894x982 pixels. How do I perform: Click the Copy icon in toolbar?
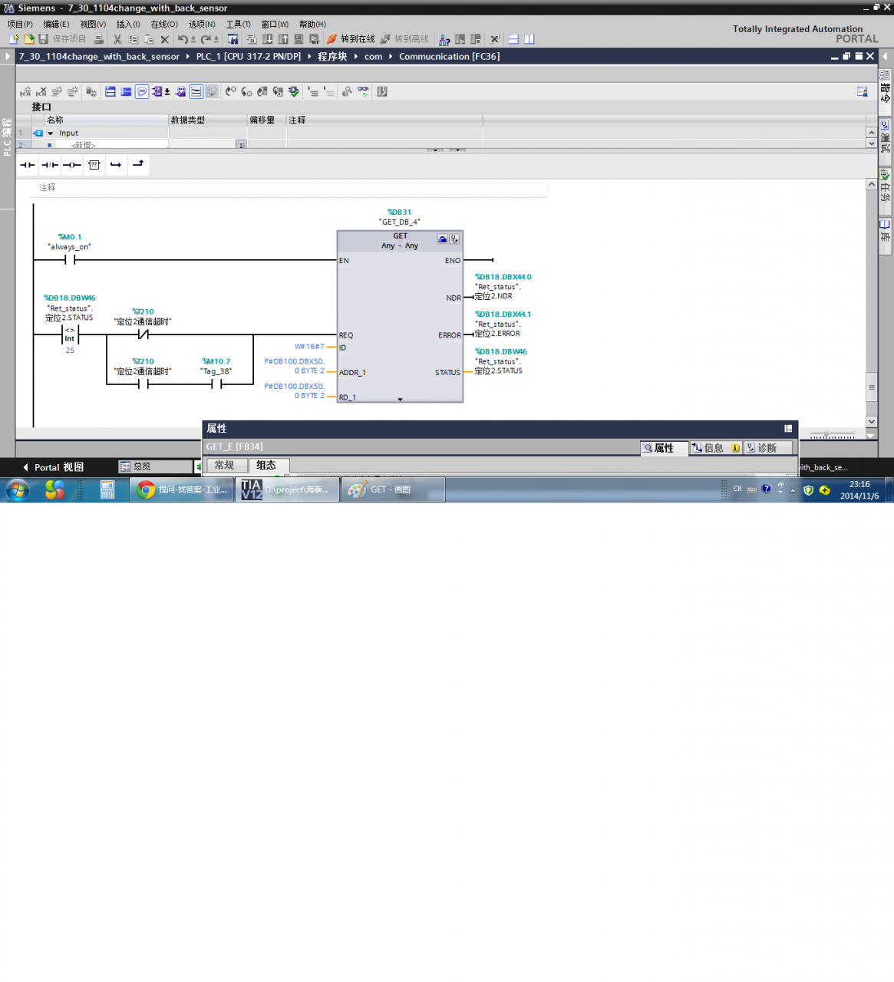click(134, 39)
